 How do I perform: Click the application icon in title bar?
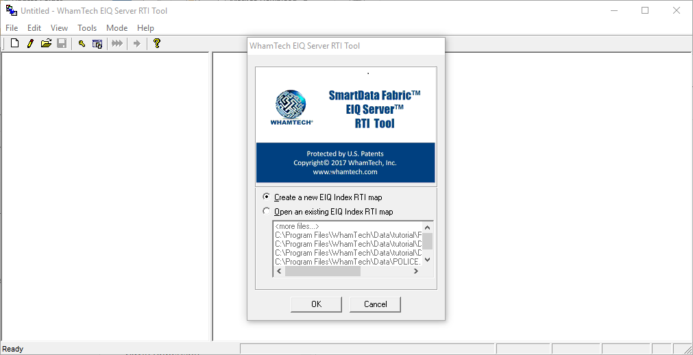tap(11, 10)
